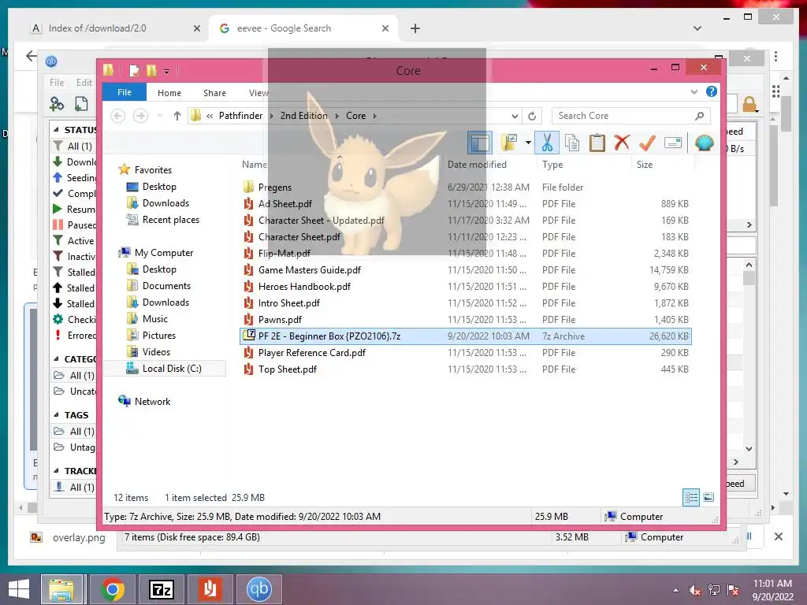This screenshot has height=605, width=807.
Task: Select Checking filter in qBittorrent sidebar
Action: [75, 320]
